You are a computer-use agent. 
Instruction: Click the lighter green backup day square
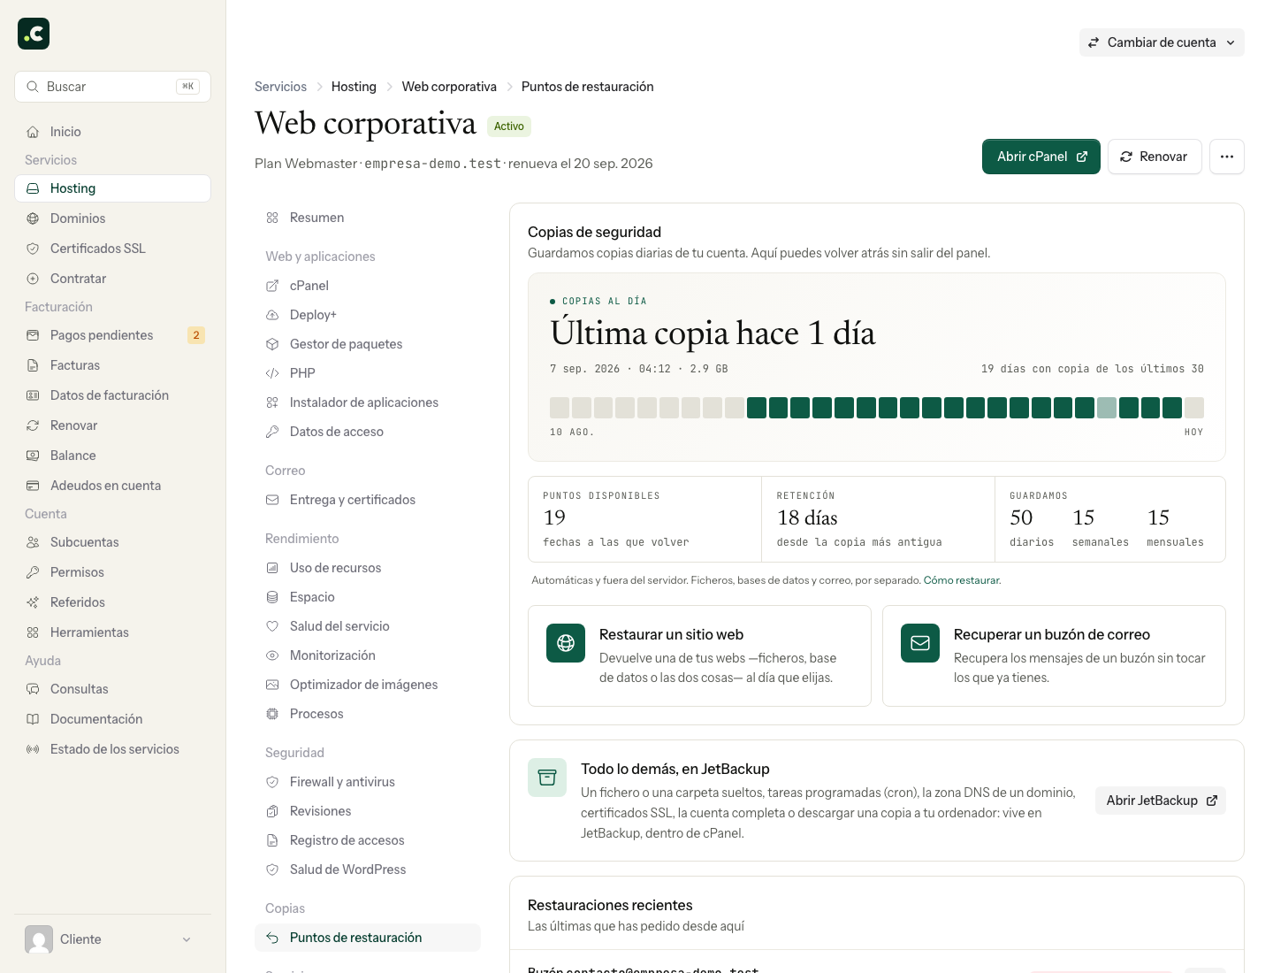click(1107, 408)
